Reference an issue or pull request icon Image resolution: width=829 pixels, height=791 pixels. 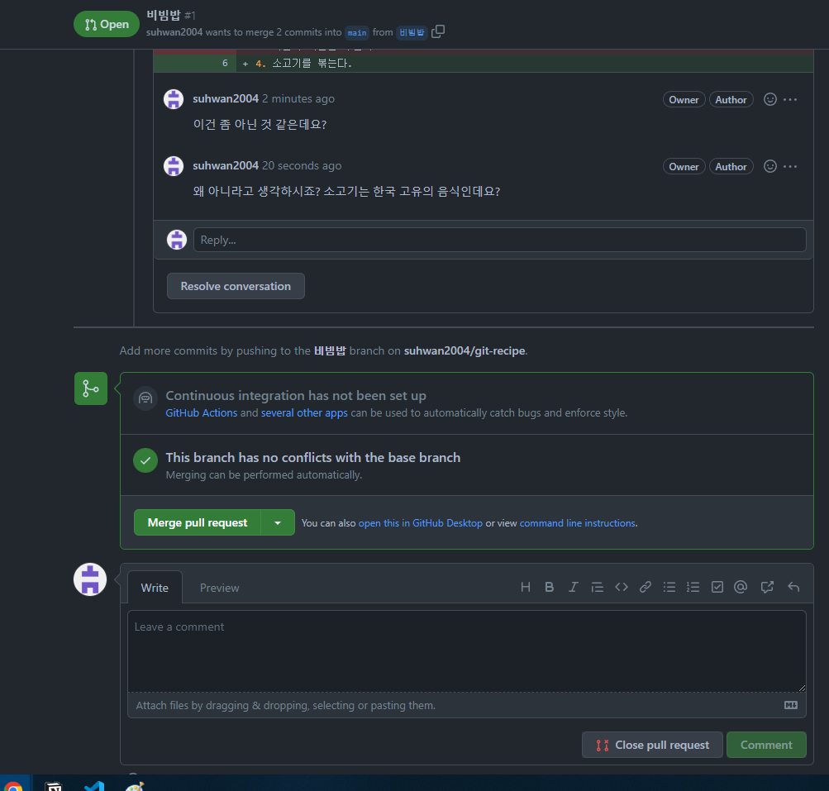click(x=767, y=587)
